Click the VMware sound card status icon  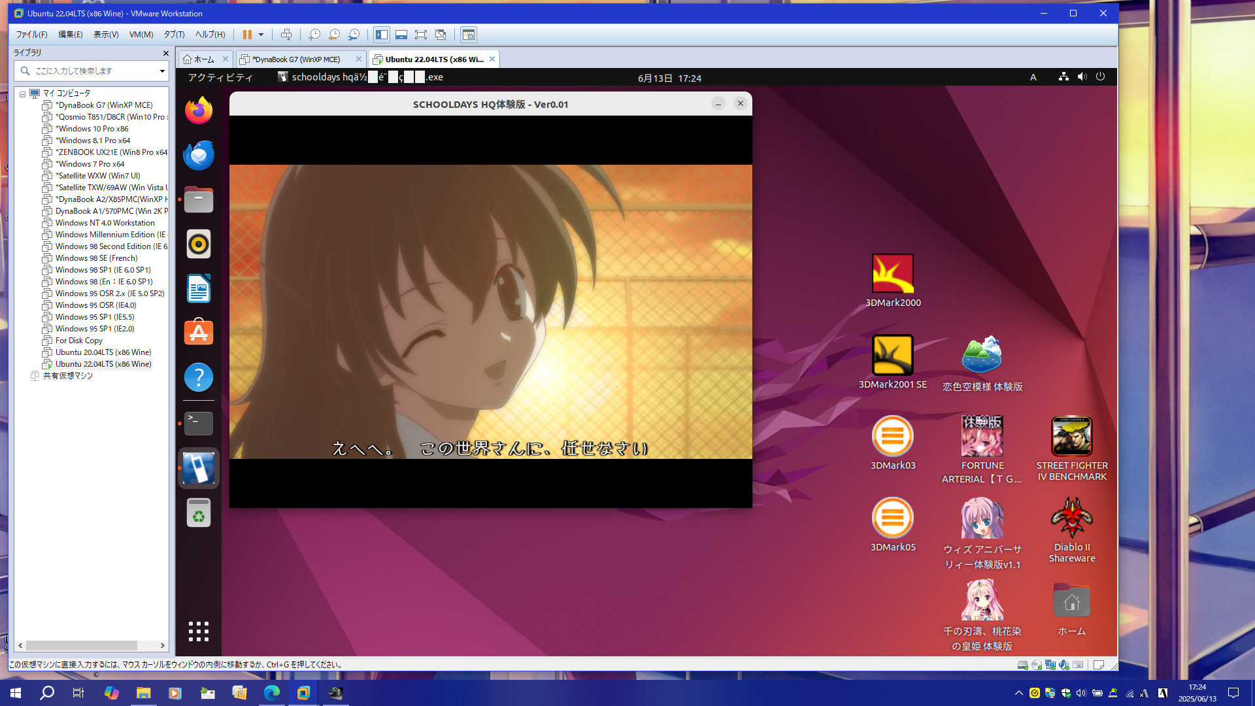1064,665
